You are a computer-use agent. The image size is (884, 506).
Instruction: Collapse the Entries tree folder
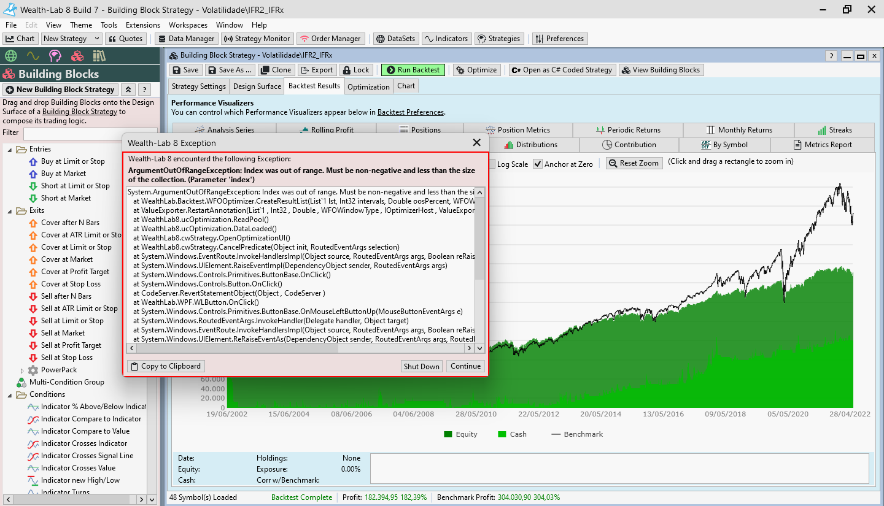pos(10,149)
